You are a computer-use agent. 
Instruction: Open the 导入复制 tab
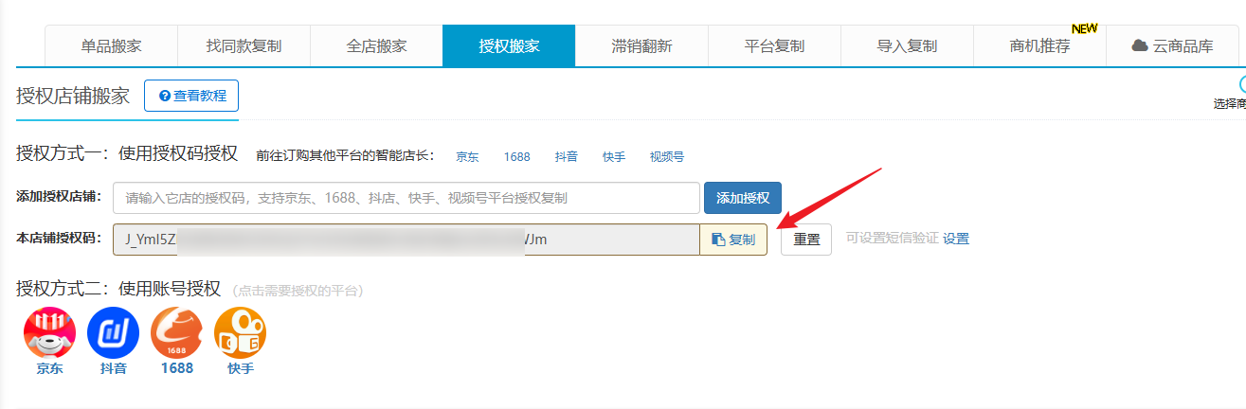(907, 45)
